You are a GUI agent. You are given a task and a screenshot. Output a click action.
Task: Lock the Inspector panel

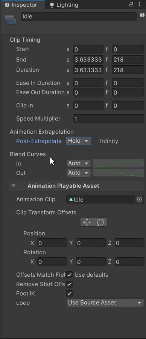pyautogui.click(x=131, y=5)
